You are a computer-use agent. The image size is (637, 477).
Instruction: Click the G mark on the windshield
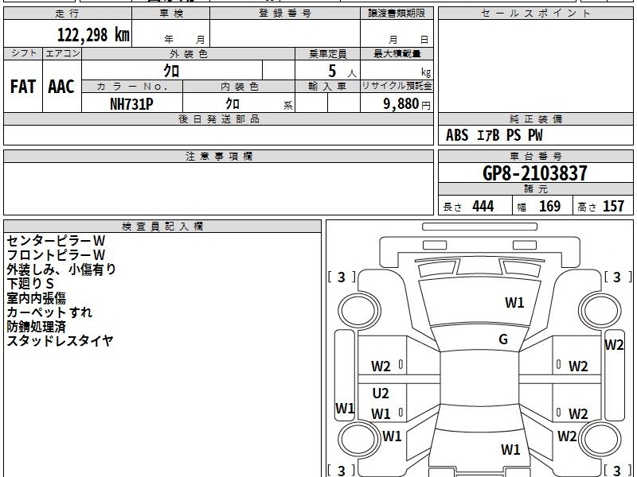(503, 339)
